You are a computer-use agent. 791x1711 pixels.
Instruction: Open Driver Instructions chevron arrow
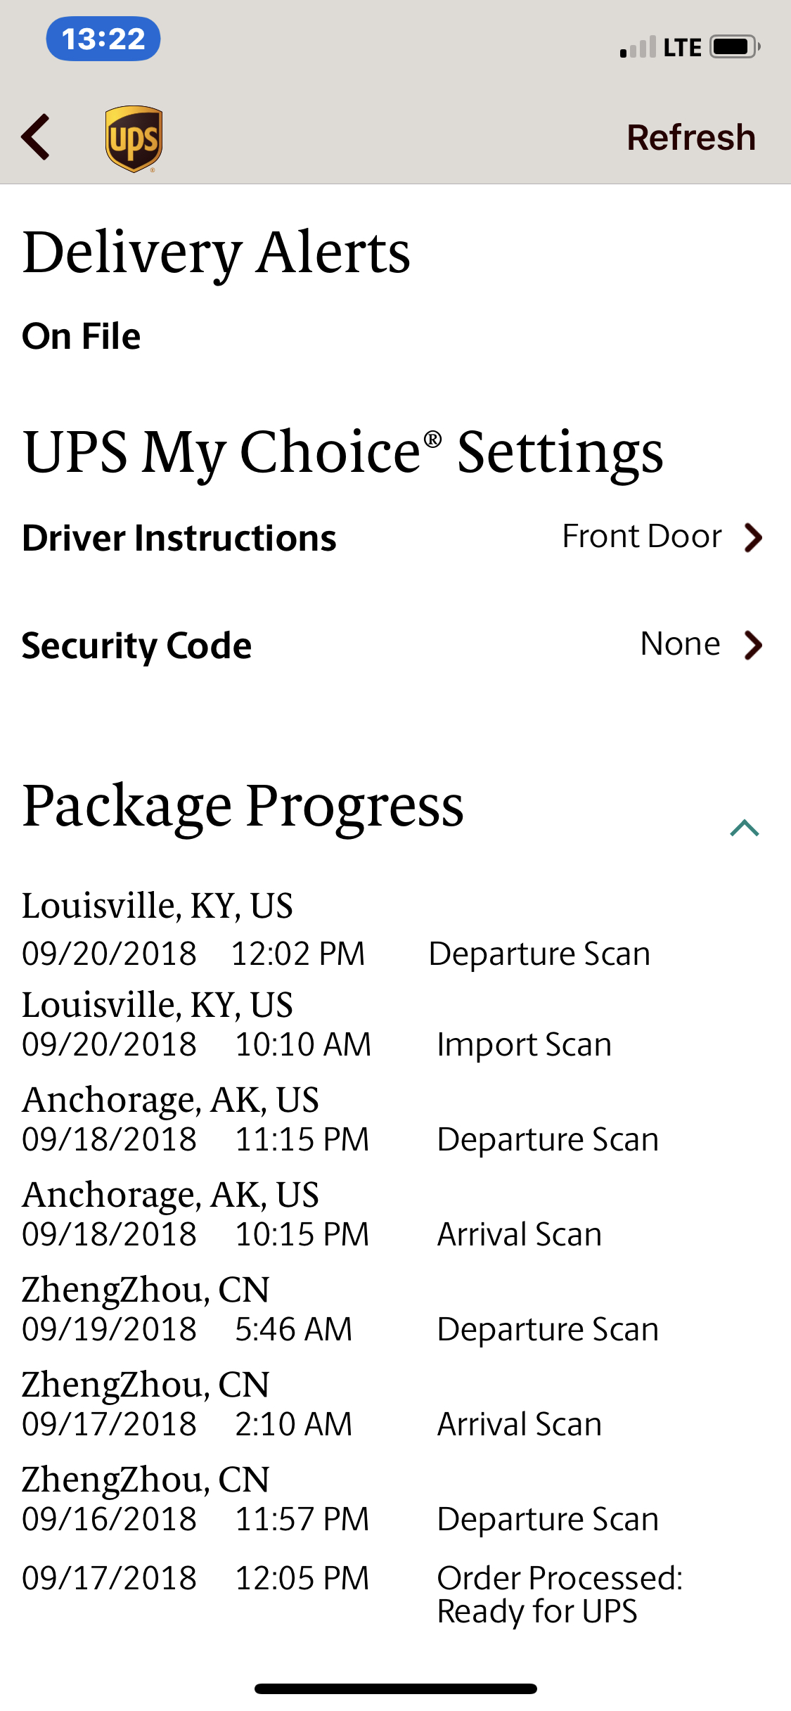753,538
